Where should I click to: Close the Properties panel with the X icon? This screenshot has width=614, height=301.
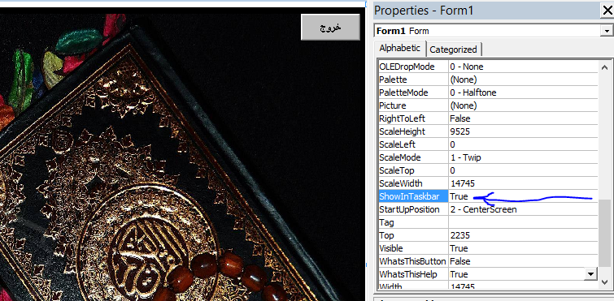coord(607,11)
